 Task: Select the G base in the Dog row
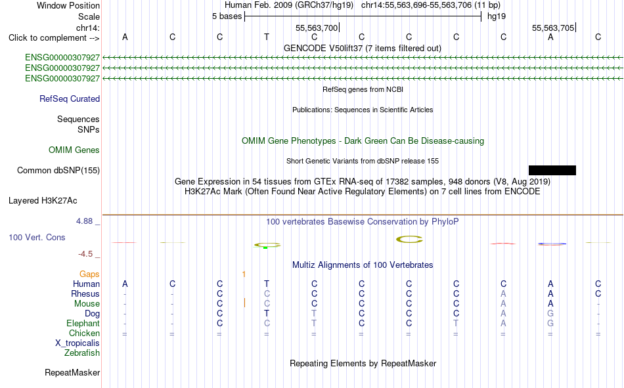[x=550, y=314]
